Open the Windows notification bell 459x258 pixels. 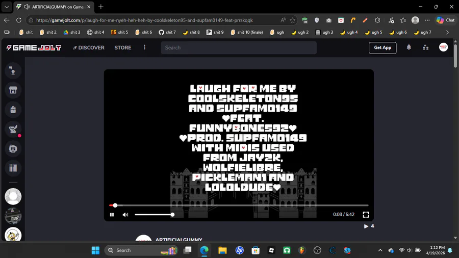tap(450, 250)
